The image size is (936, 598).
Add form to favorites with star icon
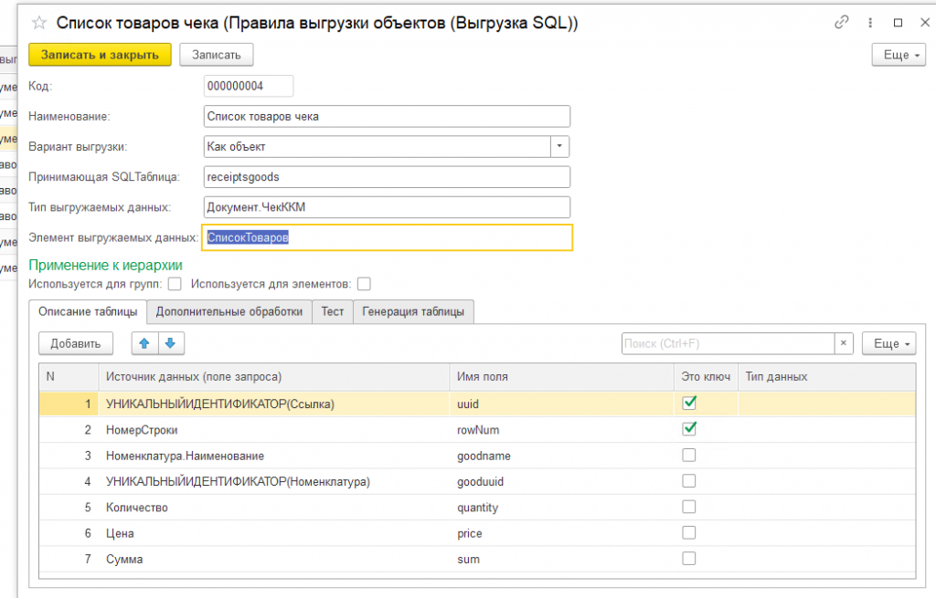(39, 23)
